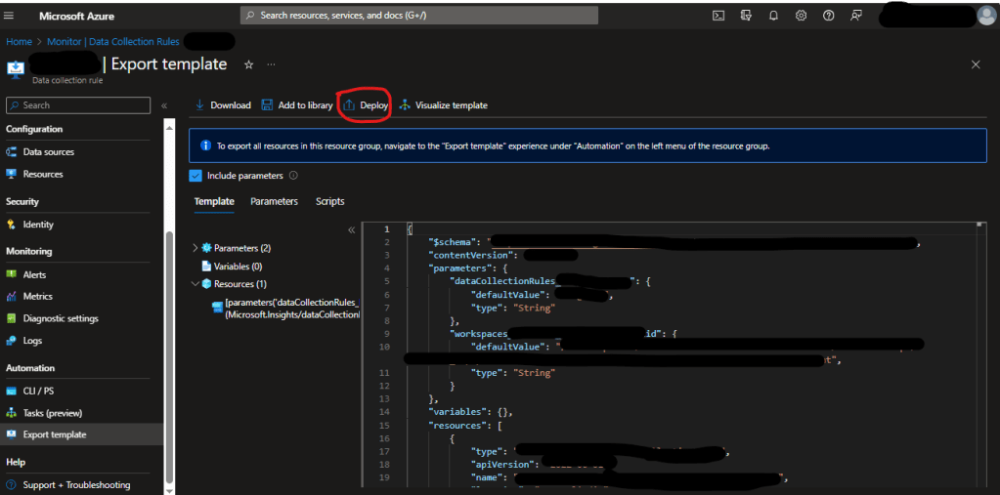Collapse the Resources (1) tree node
1000x495 pixels.
[x=196, y=284]
